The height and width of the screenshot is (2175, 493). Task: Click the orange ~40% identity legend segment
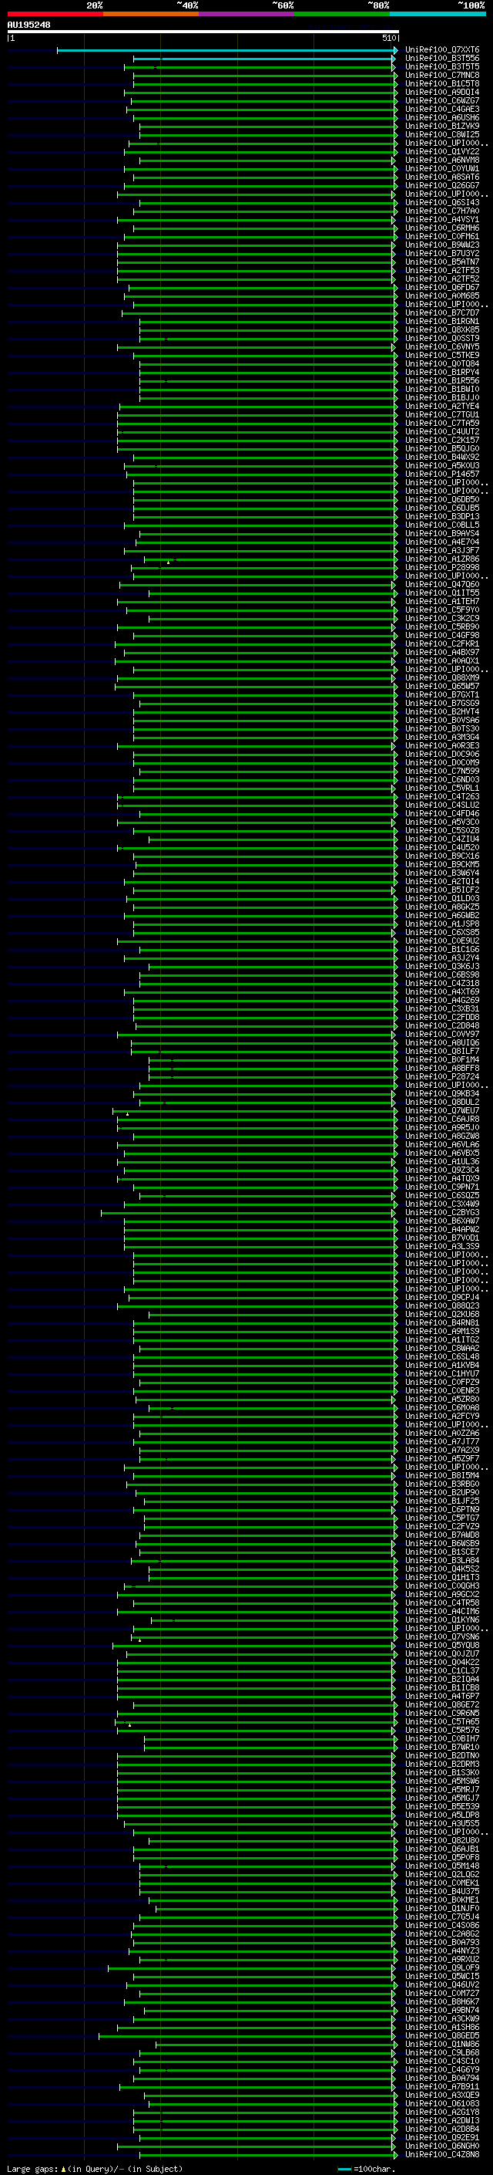tap(151, 14)
